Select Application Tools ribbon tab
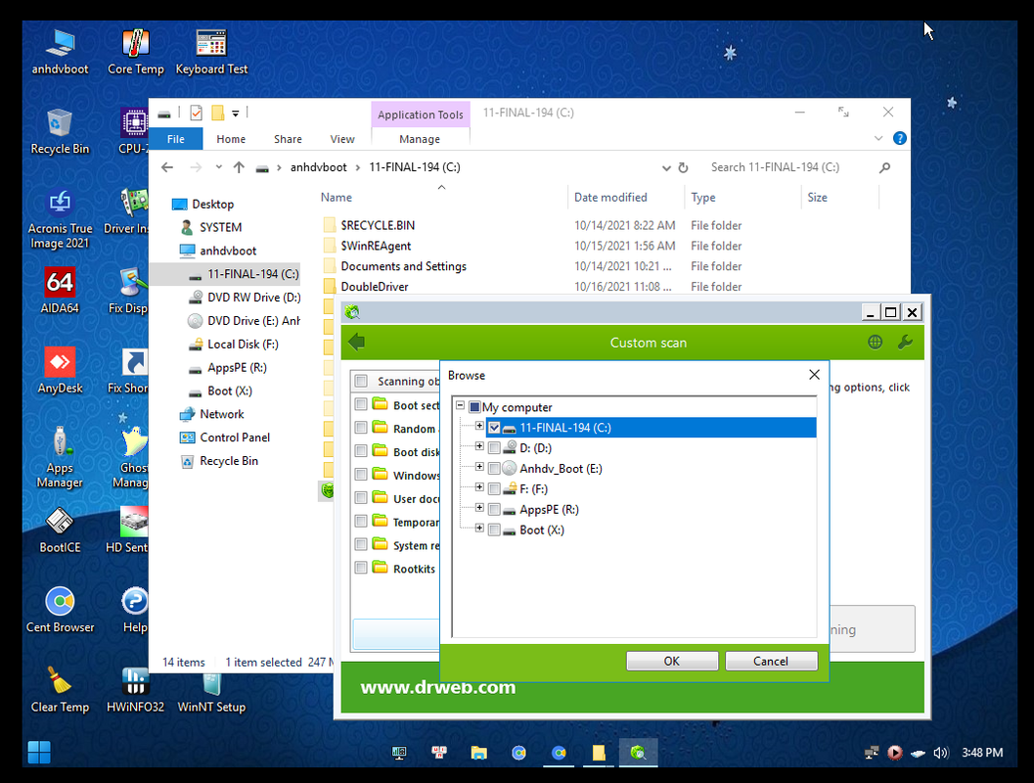This screenshot has width=1034, height=783. [x=420, y=115]
